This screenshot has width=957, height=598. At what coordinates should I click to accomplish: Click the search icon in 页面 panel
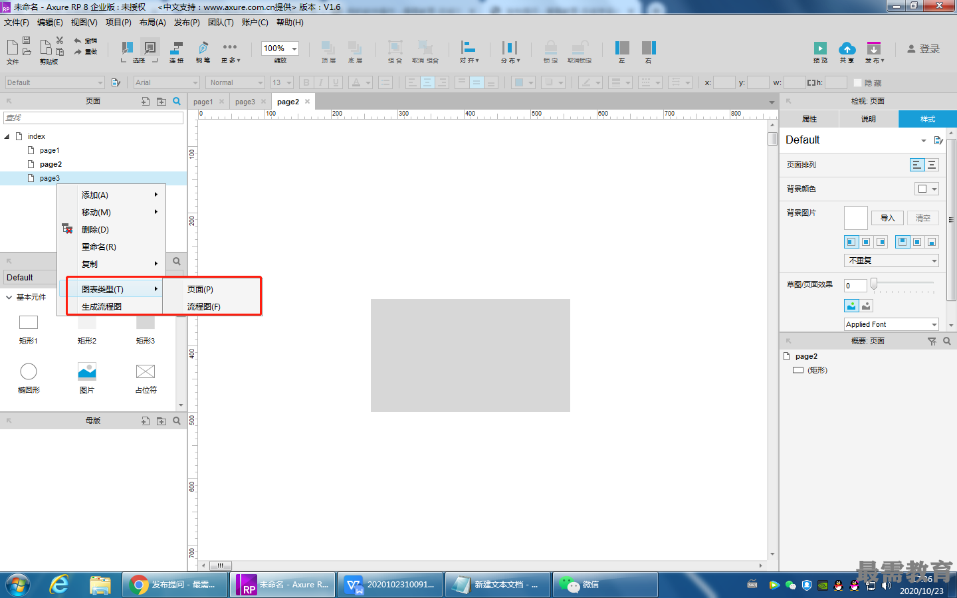click(x=177, y=101)
